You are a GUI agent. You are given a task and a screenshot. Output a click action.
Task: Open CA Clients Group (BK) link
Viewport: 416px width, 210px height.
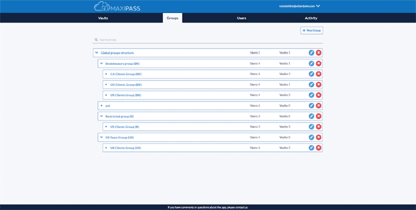(x=126, y=74)
